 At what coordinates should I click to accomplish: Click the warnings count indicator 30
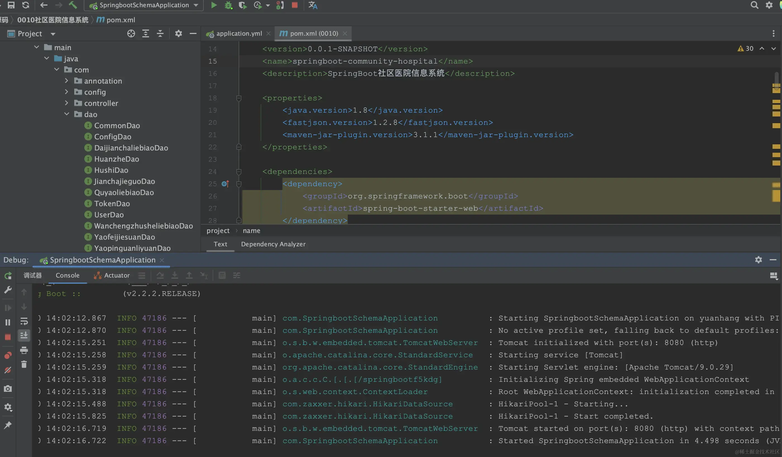[745, 49]
